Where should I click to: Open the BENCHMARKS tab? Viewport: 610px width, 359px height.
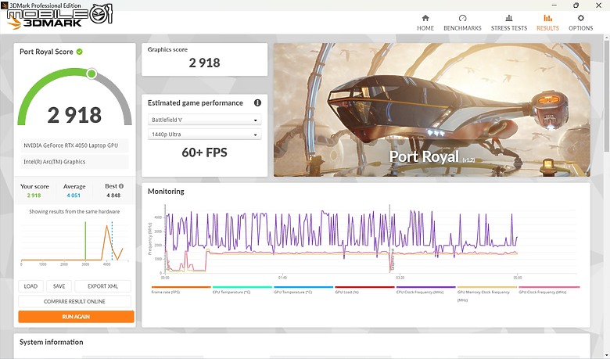coord(462,23)
